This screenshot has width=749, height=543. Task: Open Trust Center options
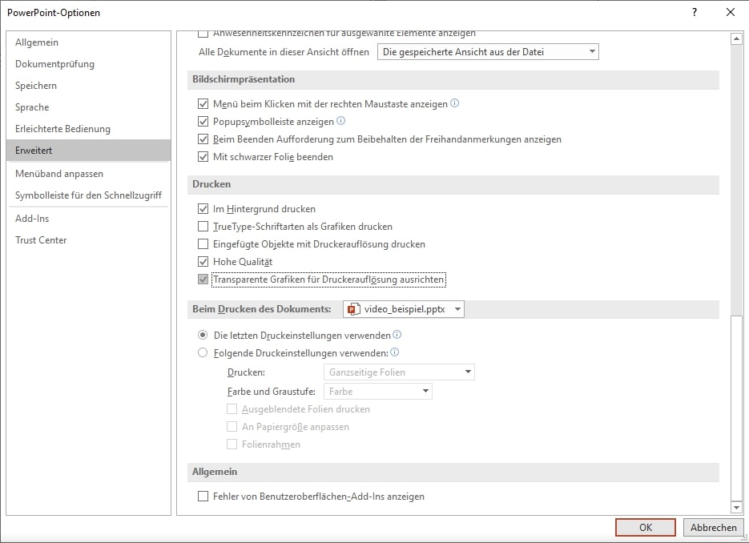[x=88, y=239]
